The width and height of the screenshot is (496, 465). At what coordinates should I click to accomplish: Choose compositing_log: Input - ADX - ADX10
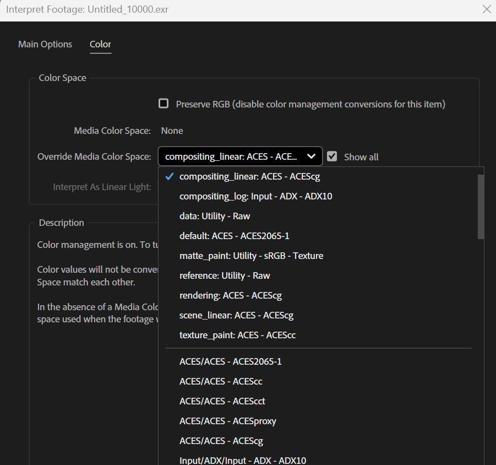255,196
